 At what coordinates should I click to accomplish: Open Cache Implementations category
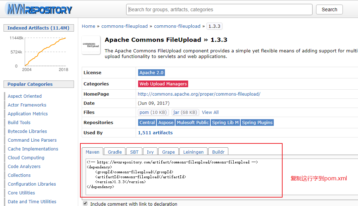(33, 149)
